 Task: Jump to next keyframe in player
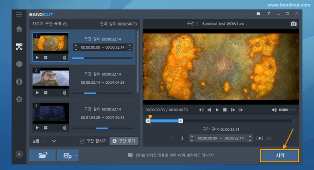(241, 110)
